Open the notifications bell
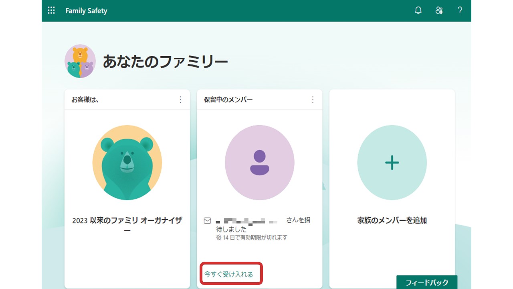The height and width of the screenshot is (289, 513). (x=418, y=10)
